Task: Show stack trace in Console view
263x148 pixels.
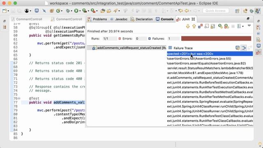Action: [x=238, y=48]
